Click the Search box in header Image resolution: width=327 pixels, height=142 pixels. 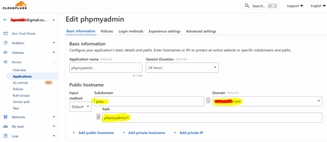[x=261, y=6]
